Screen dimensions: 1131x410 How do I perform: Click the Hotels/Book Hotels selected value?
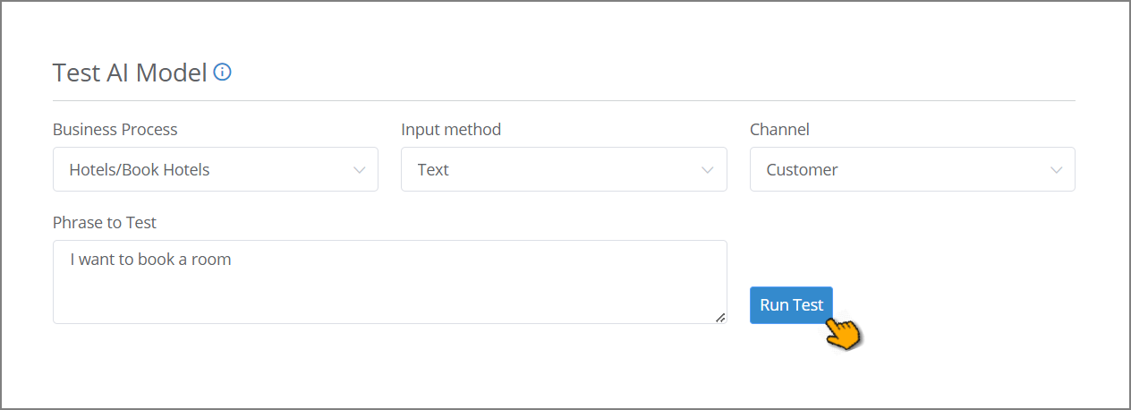[x=140, y=169]
